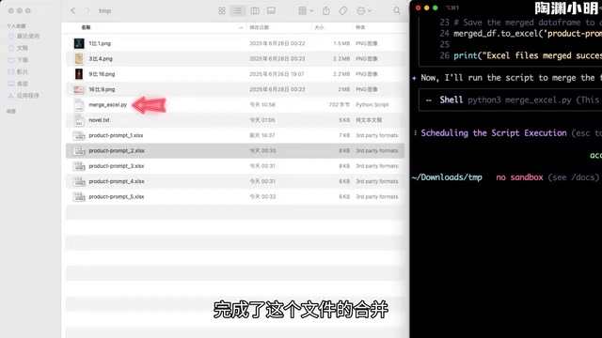The width and height of the screenshot is (602, 338).
Task: Click the 今天 10:58 date cell
Action: coord(262,104)
